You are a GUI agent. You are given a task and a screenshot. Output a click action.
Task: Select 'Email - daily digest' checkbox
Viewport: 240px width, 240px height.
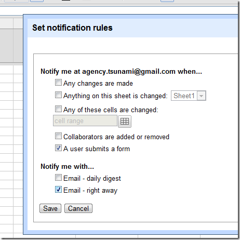tap(58, 178)
